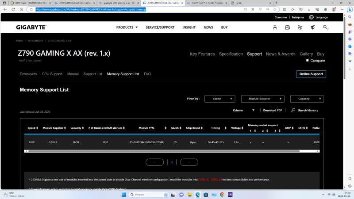Open the Gigabyte account login icon
The image size is (354, 199).
click(x=275, y=27)
